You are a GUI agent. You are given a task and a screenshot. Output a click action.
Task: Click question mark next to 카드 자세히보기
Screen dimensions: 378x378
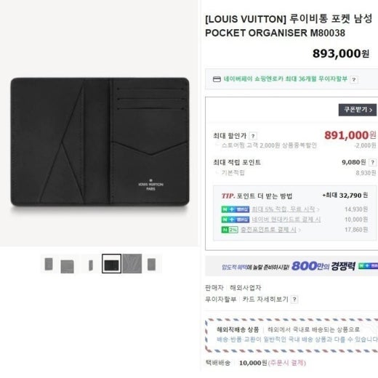[x=294, y=299]
